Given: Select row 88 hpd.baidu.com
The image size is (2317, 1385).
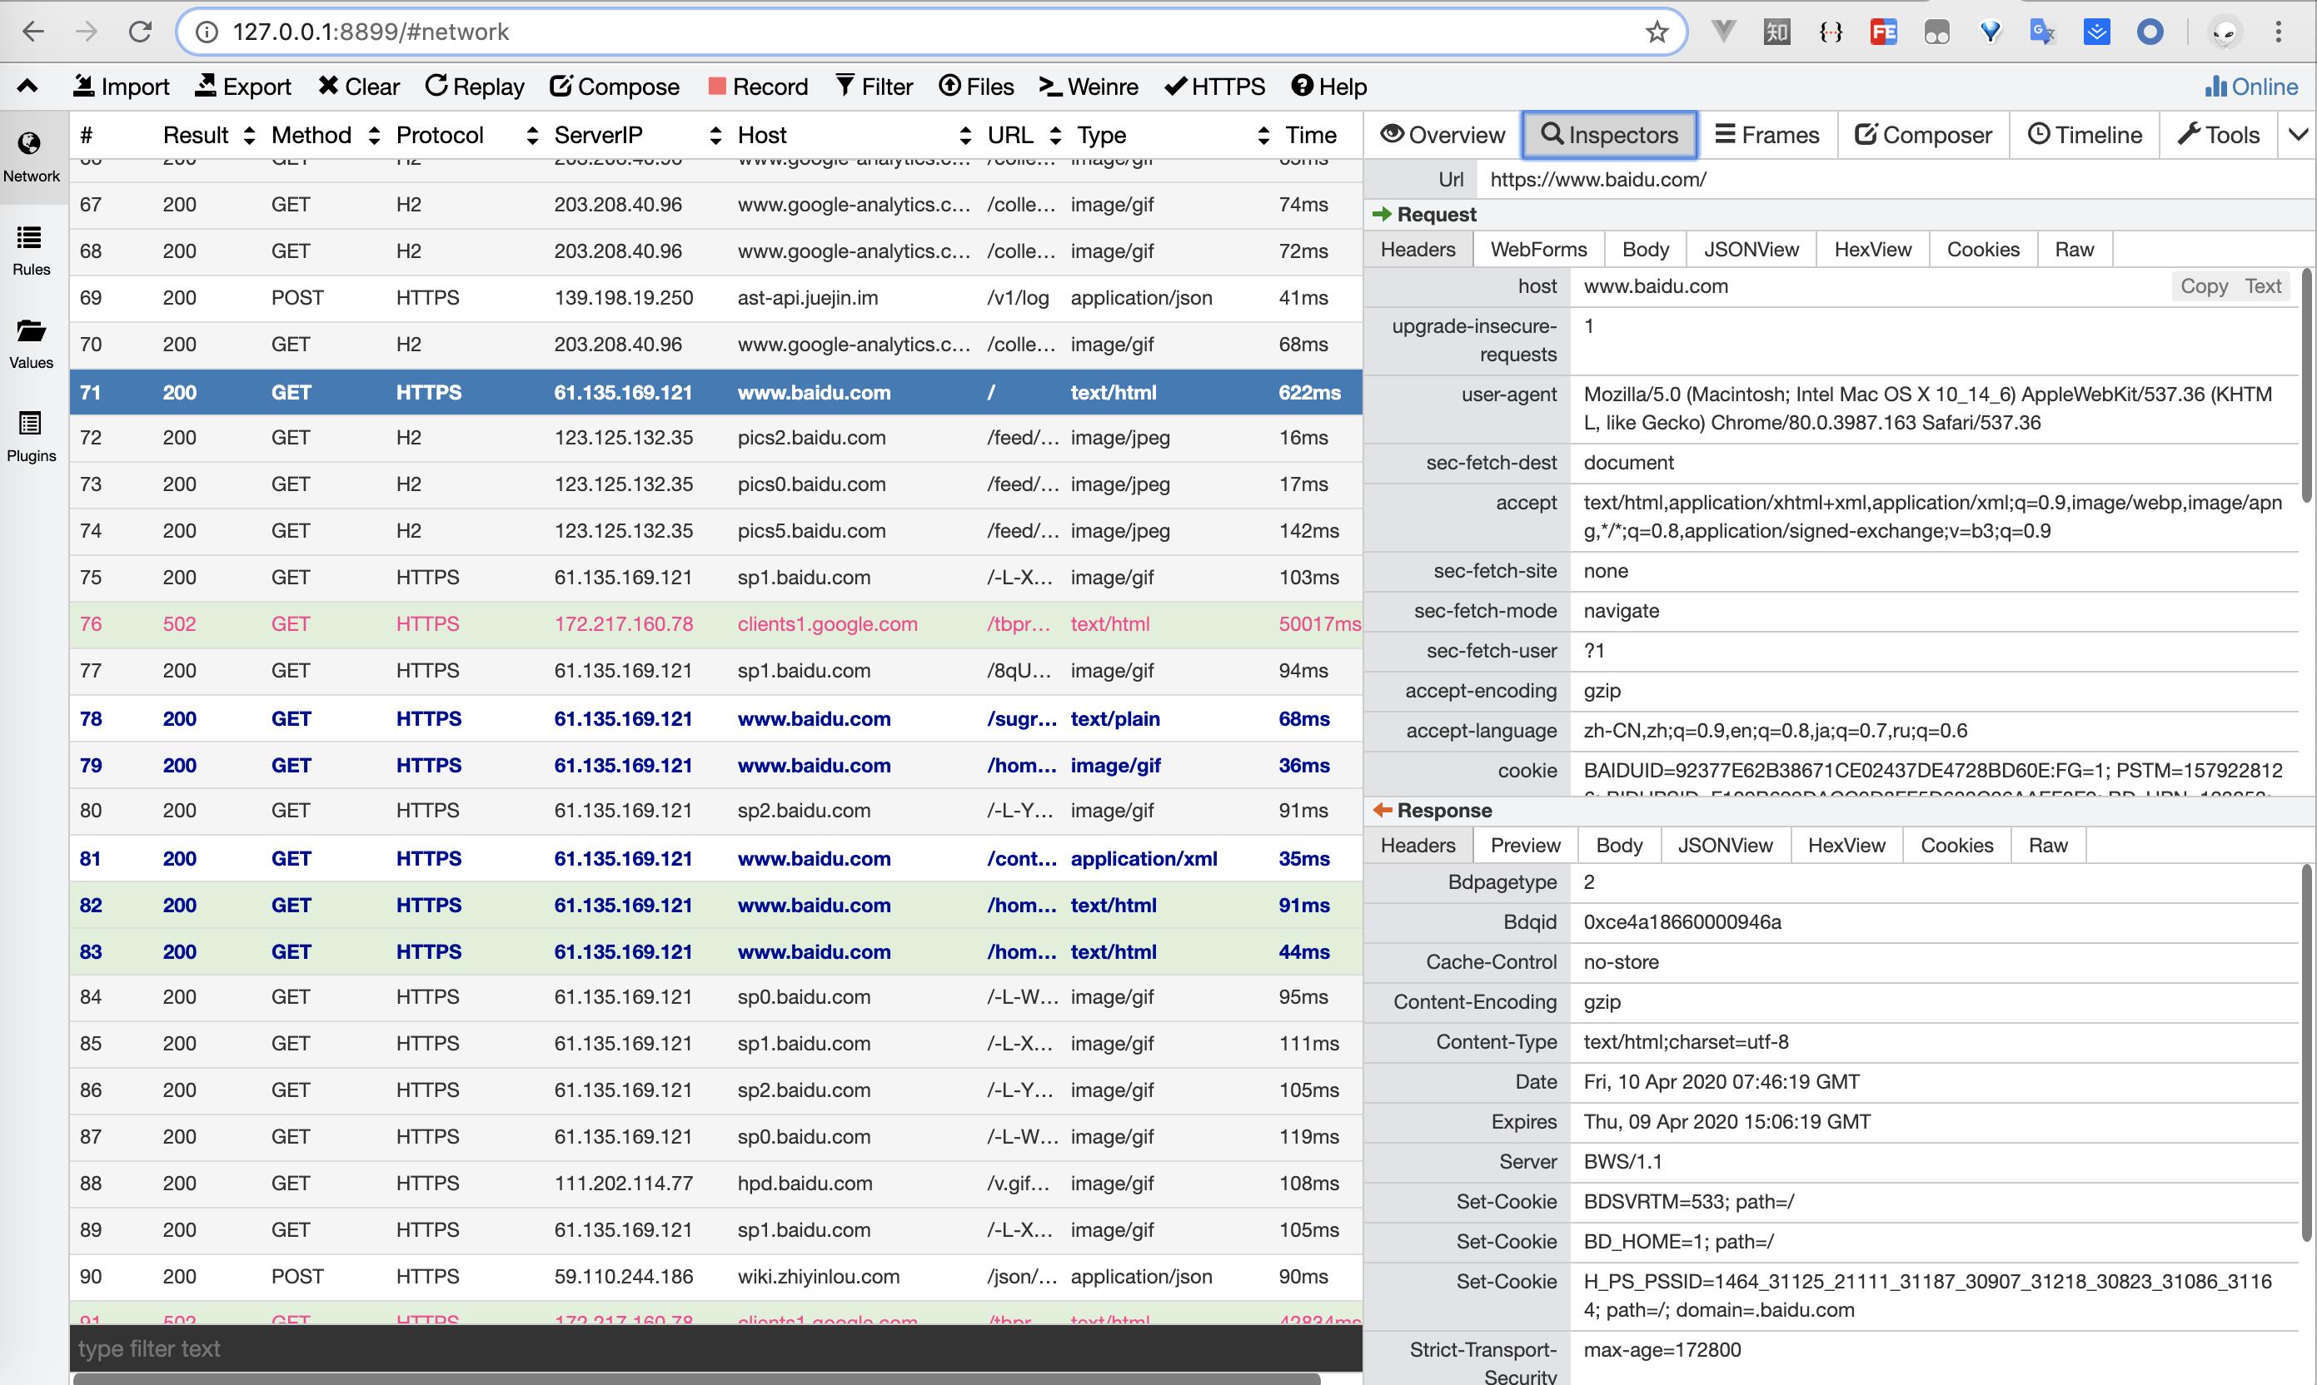Looking at the screenshot, I should pos(715,1184).
